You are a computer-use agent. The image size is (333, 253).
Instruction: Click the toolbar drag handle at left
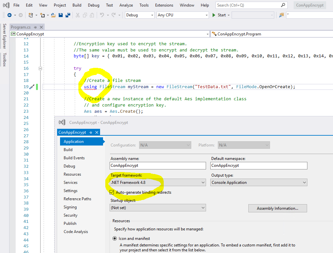4,15
